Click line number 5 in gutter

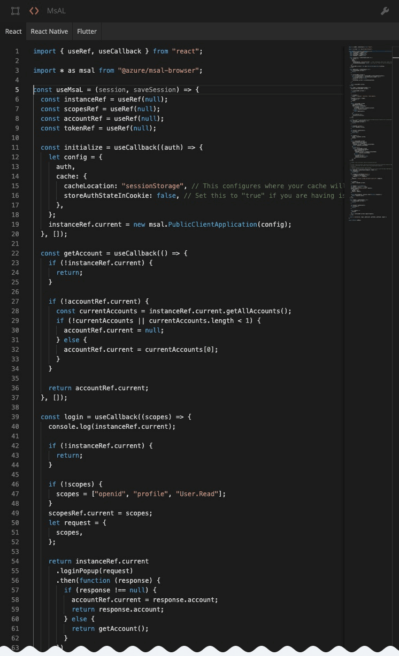pyautogui.click(x=17, y=90)
